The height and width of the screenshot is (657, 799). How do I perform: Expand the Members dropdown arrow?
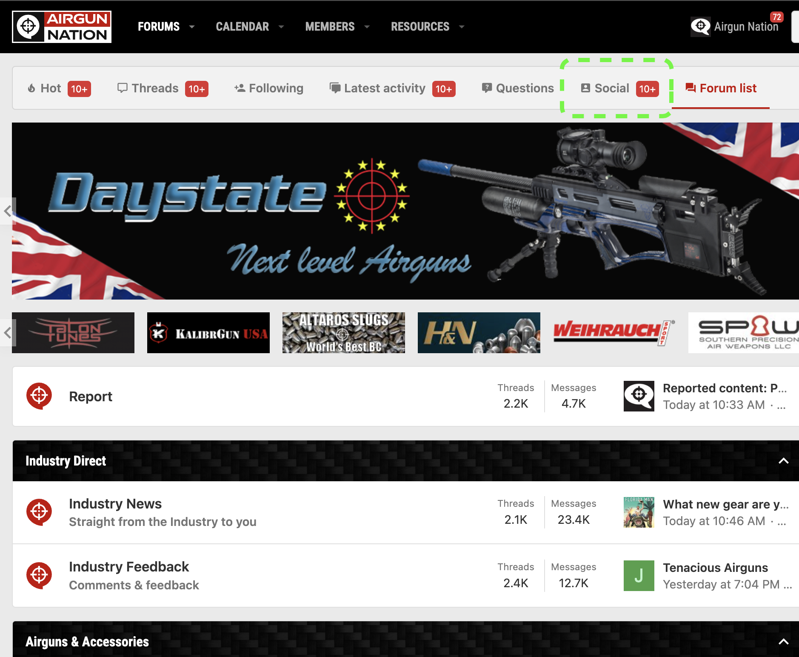pos(367,26)
